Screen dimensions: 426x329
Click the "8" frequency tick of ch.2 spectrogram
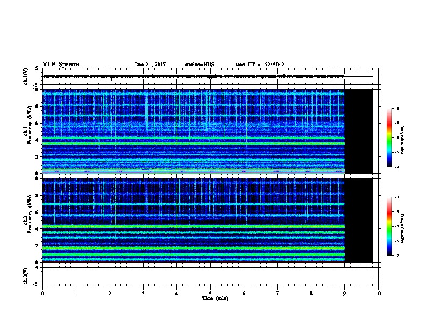37,196
